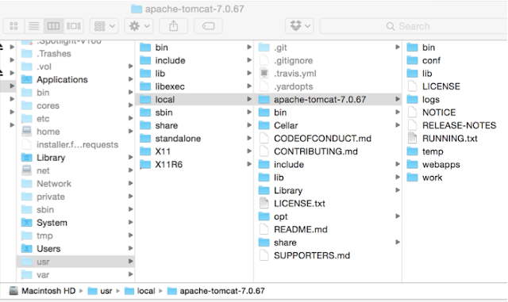Viewport: 508px width, 302px height.
Task: Select the standalone folder icon
Action: point(145,139)
